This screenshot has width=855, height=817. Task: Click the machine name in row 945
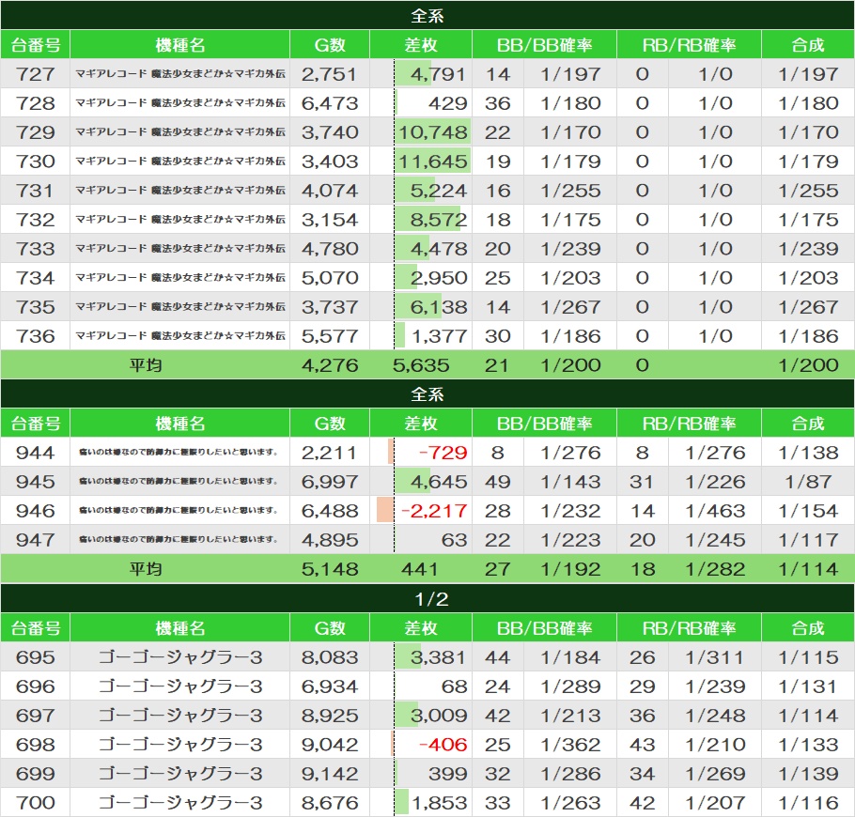coord(179,482)
